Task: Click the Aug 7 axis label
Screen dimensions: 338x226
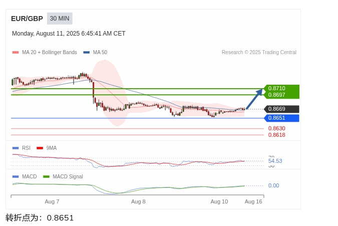Action: (x=52, y=201)
